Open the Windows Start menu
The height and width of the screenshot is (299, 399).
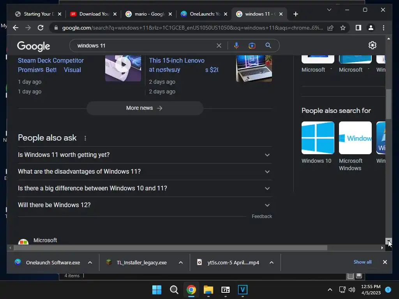tap(157, 290)
